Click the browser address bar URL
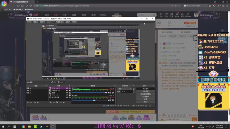The width and height of the screenshot is (230, 129). [64, 6]
